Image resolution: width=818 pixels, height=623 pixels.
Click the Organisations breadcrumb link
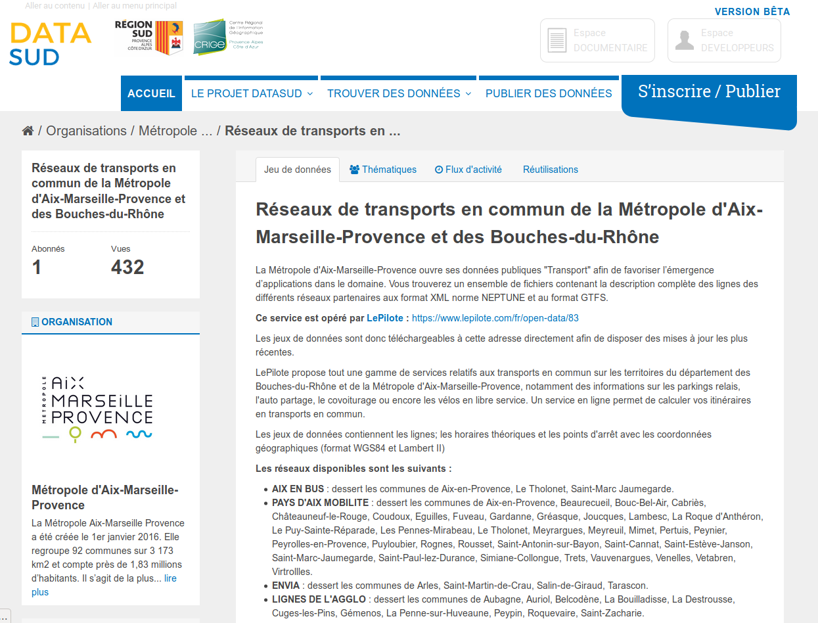click(86, 131)
